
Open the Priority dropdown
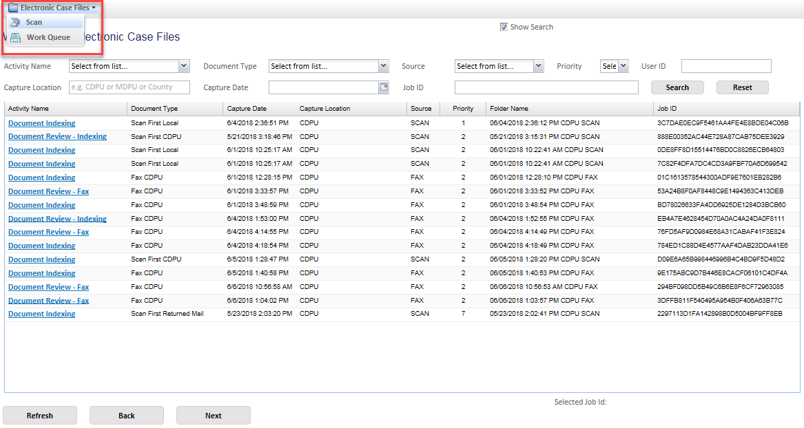point(623,66)
